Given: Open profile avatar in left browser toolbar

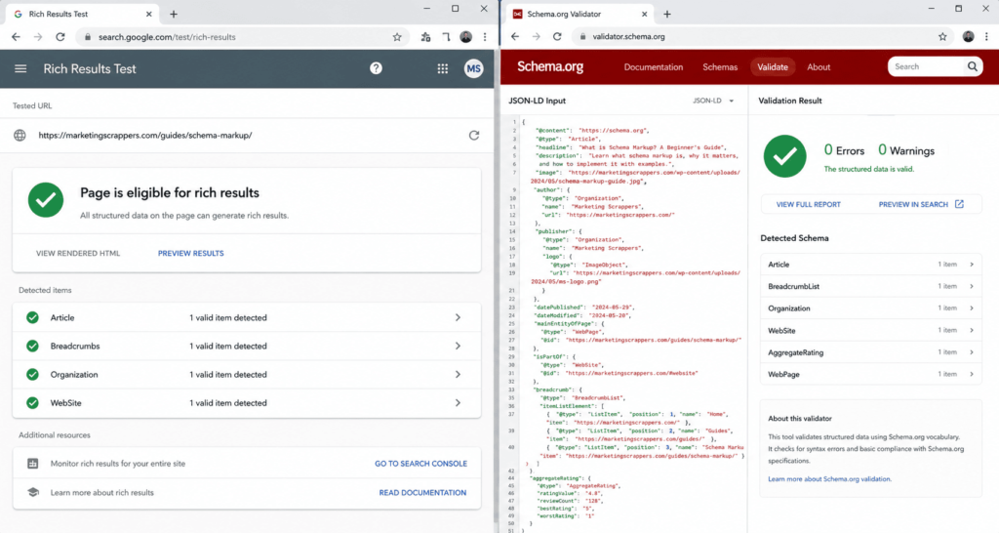Looking at the screenshot, I should pos(465,37).
